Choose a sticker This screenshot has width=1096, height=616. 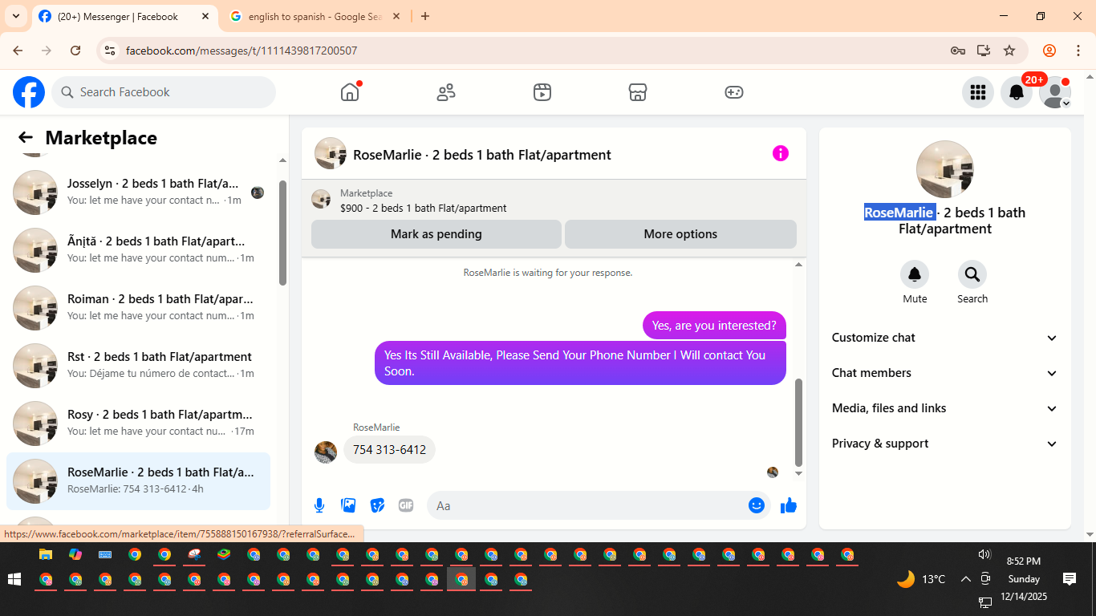[x=377, y=505]
